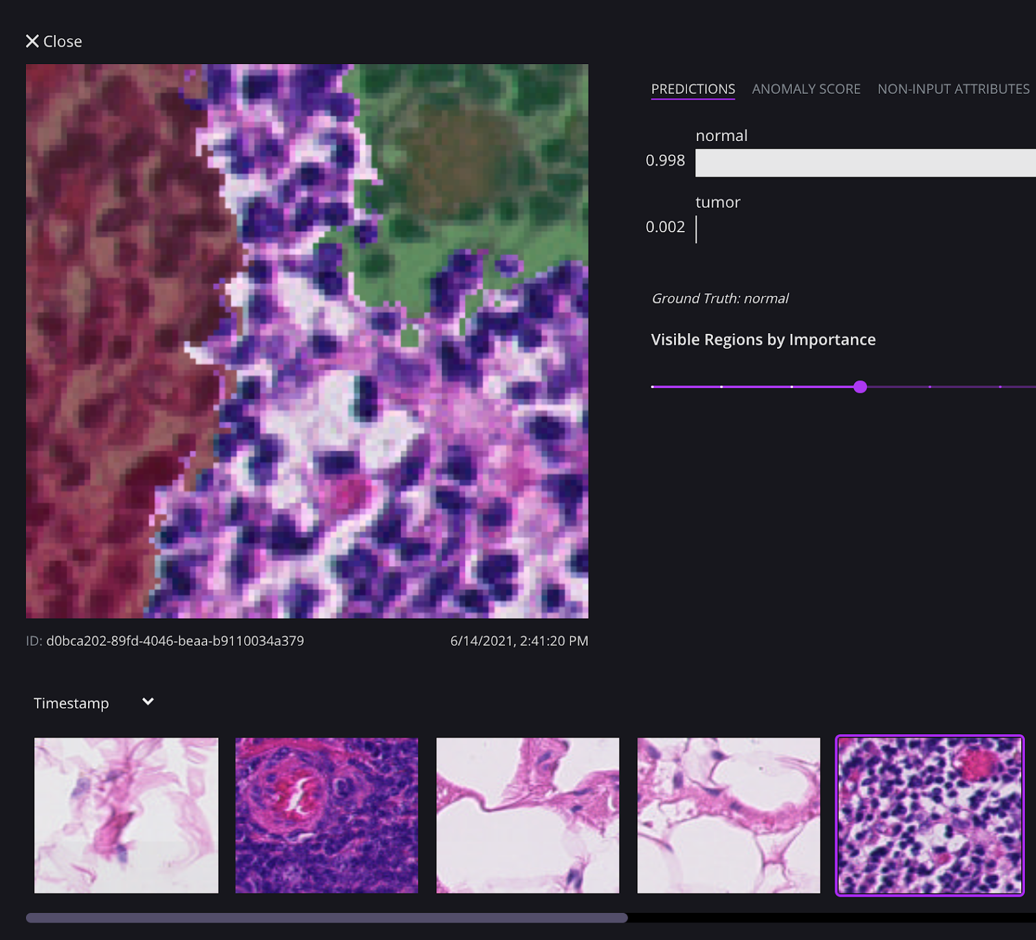Click the X Close icon
1036x940 pixels.
click(x=32, y=41)
